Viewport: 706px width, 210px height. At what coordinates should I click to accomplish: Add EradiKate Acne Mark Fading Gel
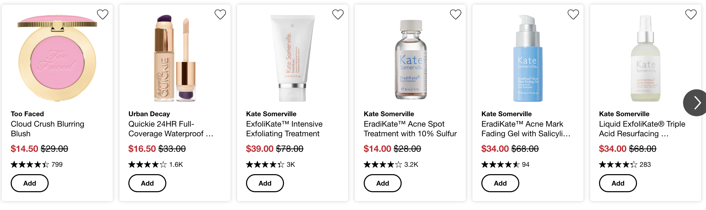click(x=500, y=183)
